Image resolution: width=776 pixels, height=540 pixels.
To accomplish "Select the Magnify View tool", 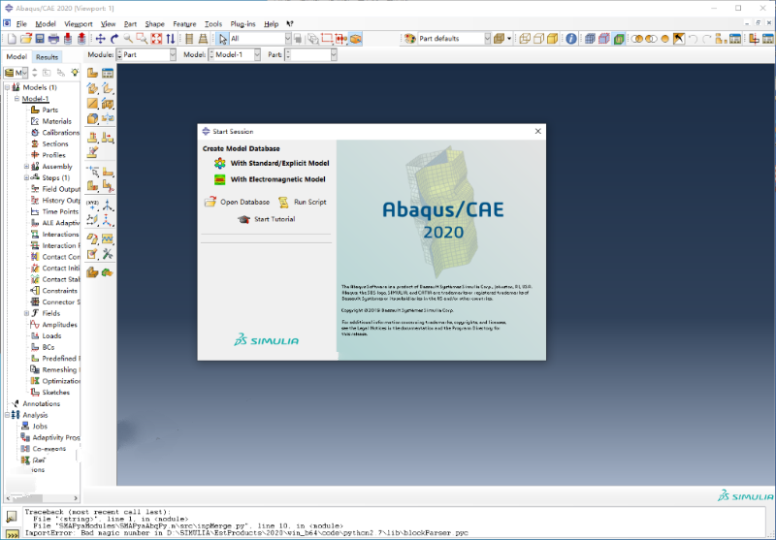I will (x=128, y=39).
